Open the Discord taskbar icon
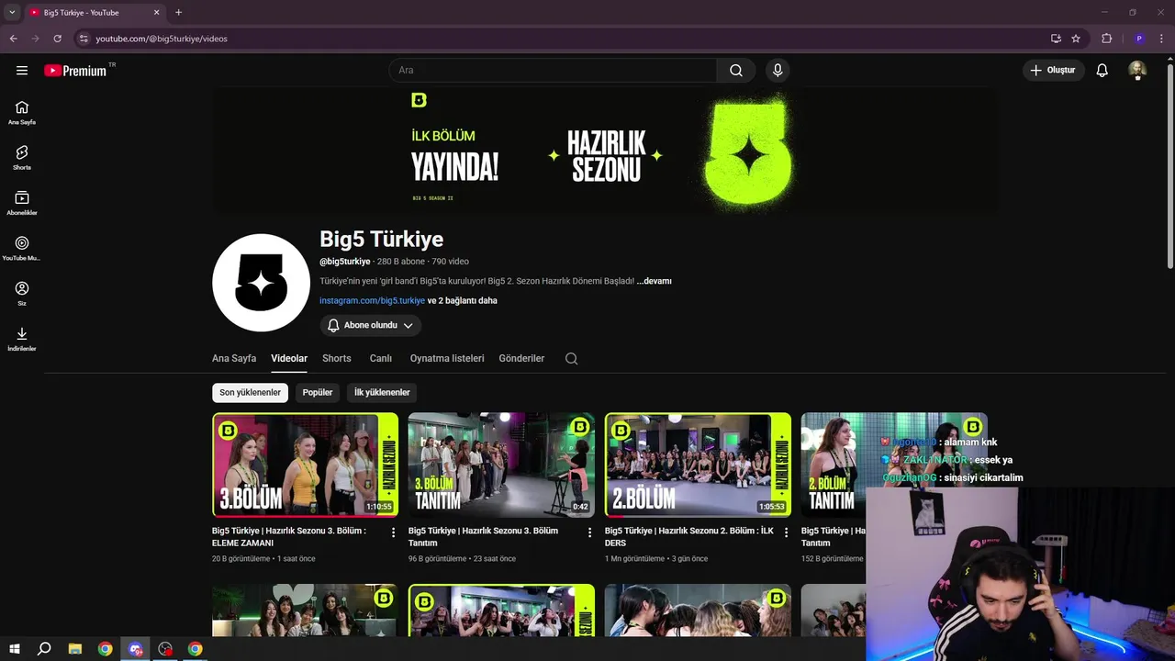 click(x=136, y=649)
